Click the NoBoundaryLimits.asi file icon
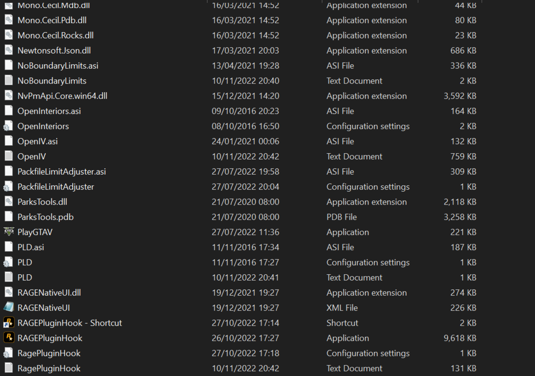Viewport: 535px width, 376px height. pyautogui.click(x=9, y=65)
